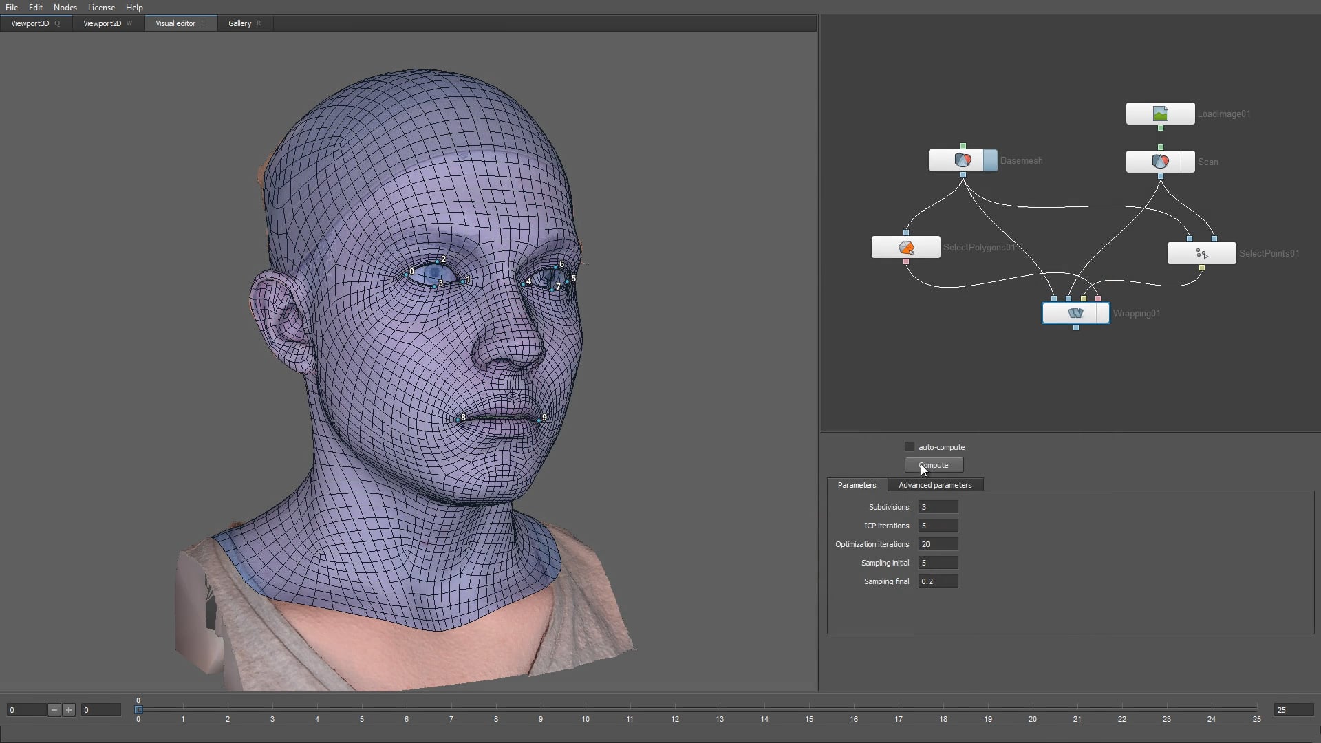This screenshot has width=1321, height=743.
Task: Select the SelectPoints01 node icon
Action: tap(1201, 253)
